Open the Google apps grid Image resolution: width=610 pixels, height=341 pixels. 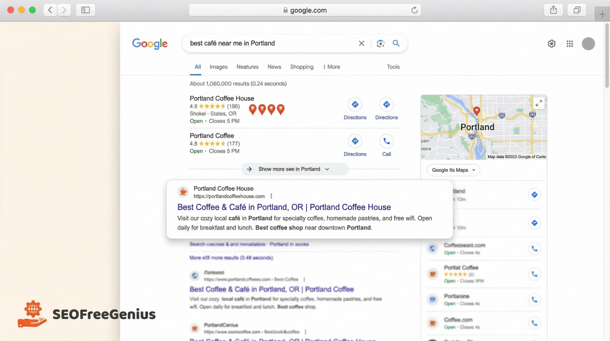[x=569, y=44]
